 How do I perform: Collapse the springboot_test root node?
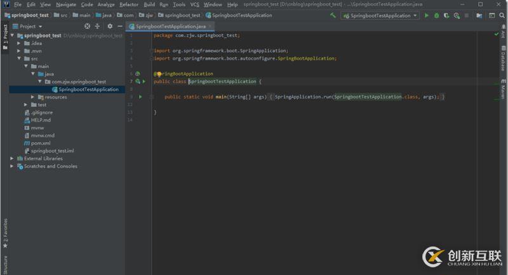coord(12,36)
